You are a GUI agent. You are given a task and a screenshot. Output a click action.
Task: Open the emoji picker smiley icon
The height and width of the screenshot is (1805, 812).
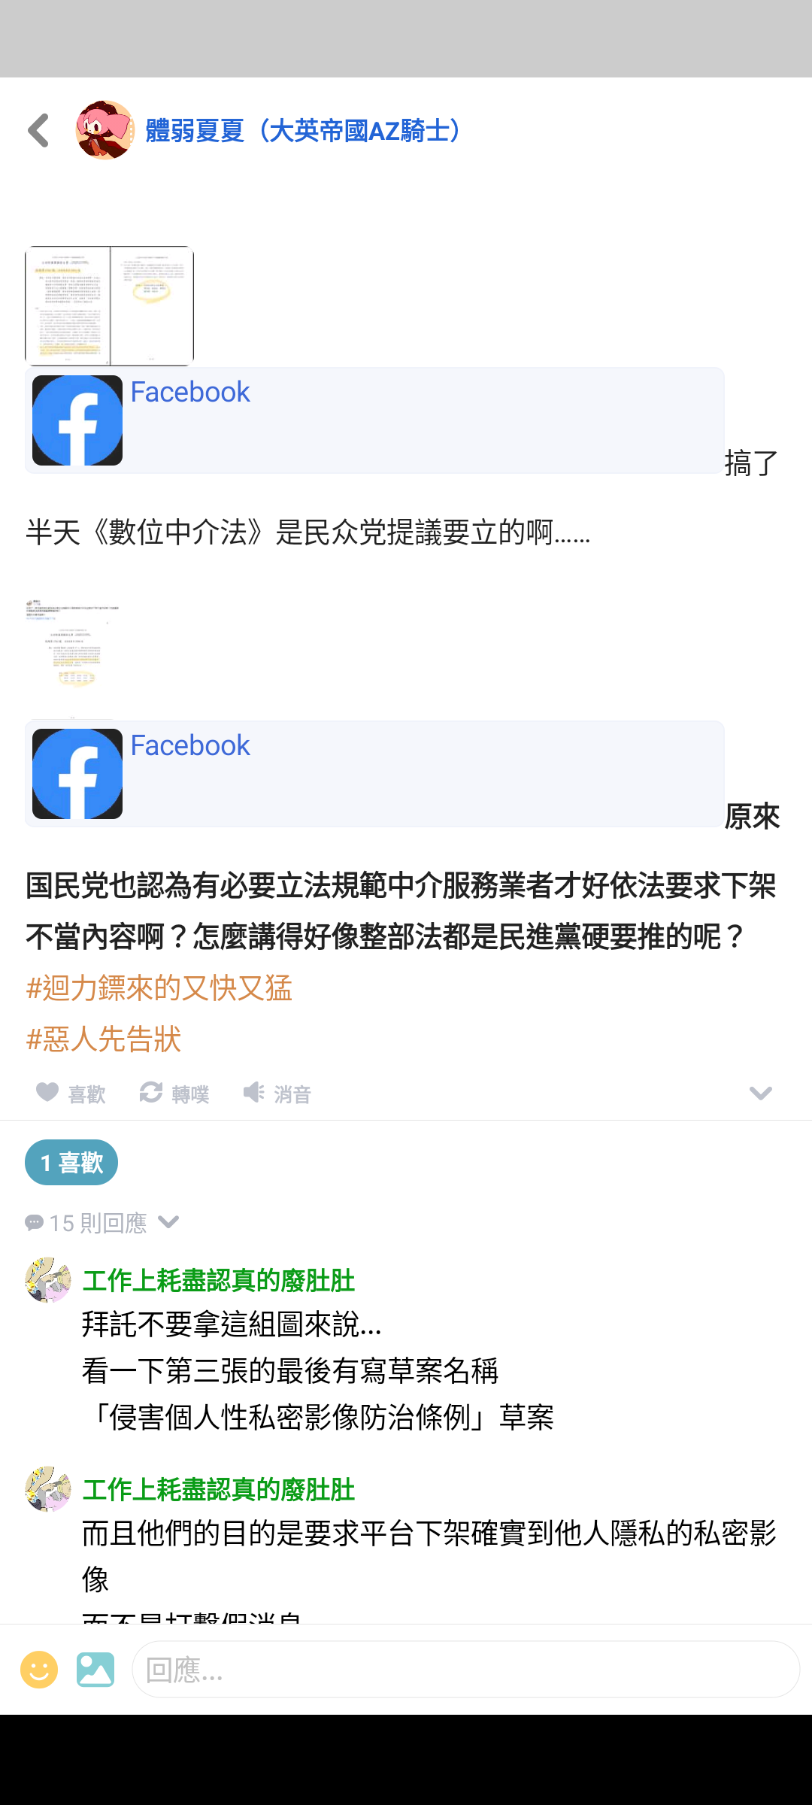(x=39, y=1670)
